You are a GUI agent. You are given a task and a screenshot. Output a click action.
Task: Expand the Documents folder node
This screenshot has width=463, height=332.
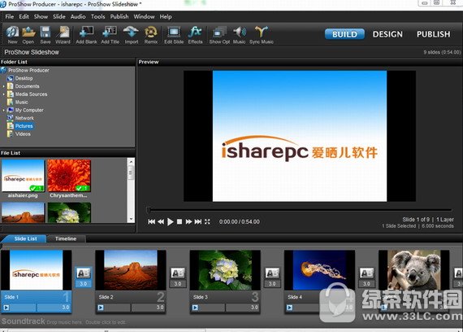[x=3, y=86]
